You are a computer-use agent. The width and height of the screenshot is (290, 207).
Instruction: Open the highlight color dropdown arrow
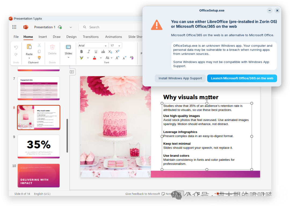[88, 58]
